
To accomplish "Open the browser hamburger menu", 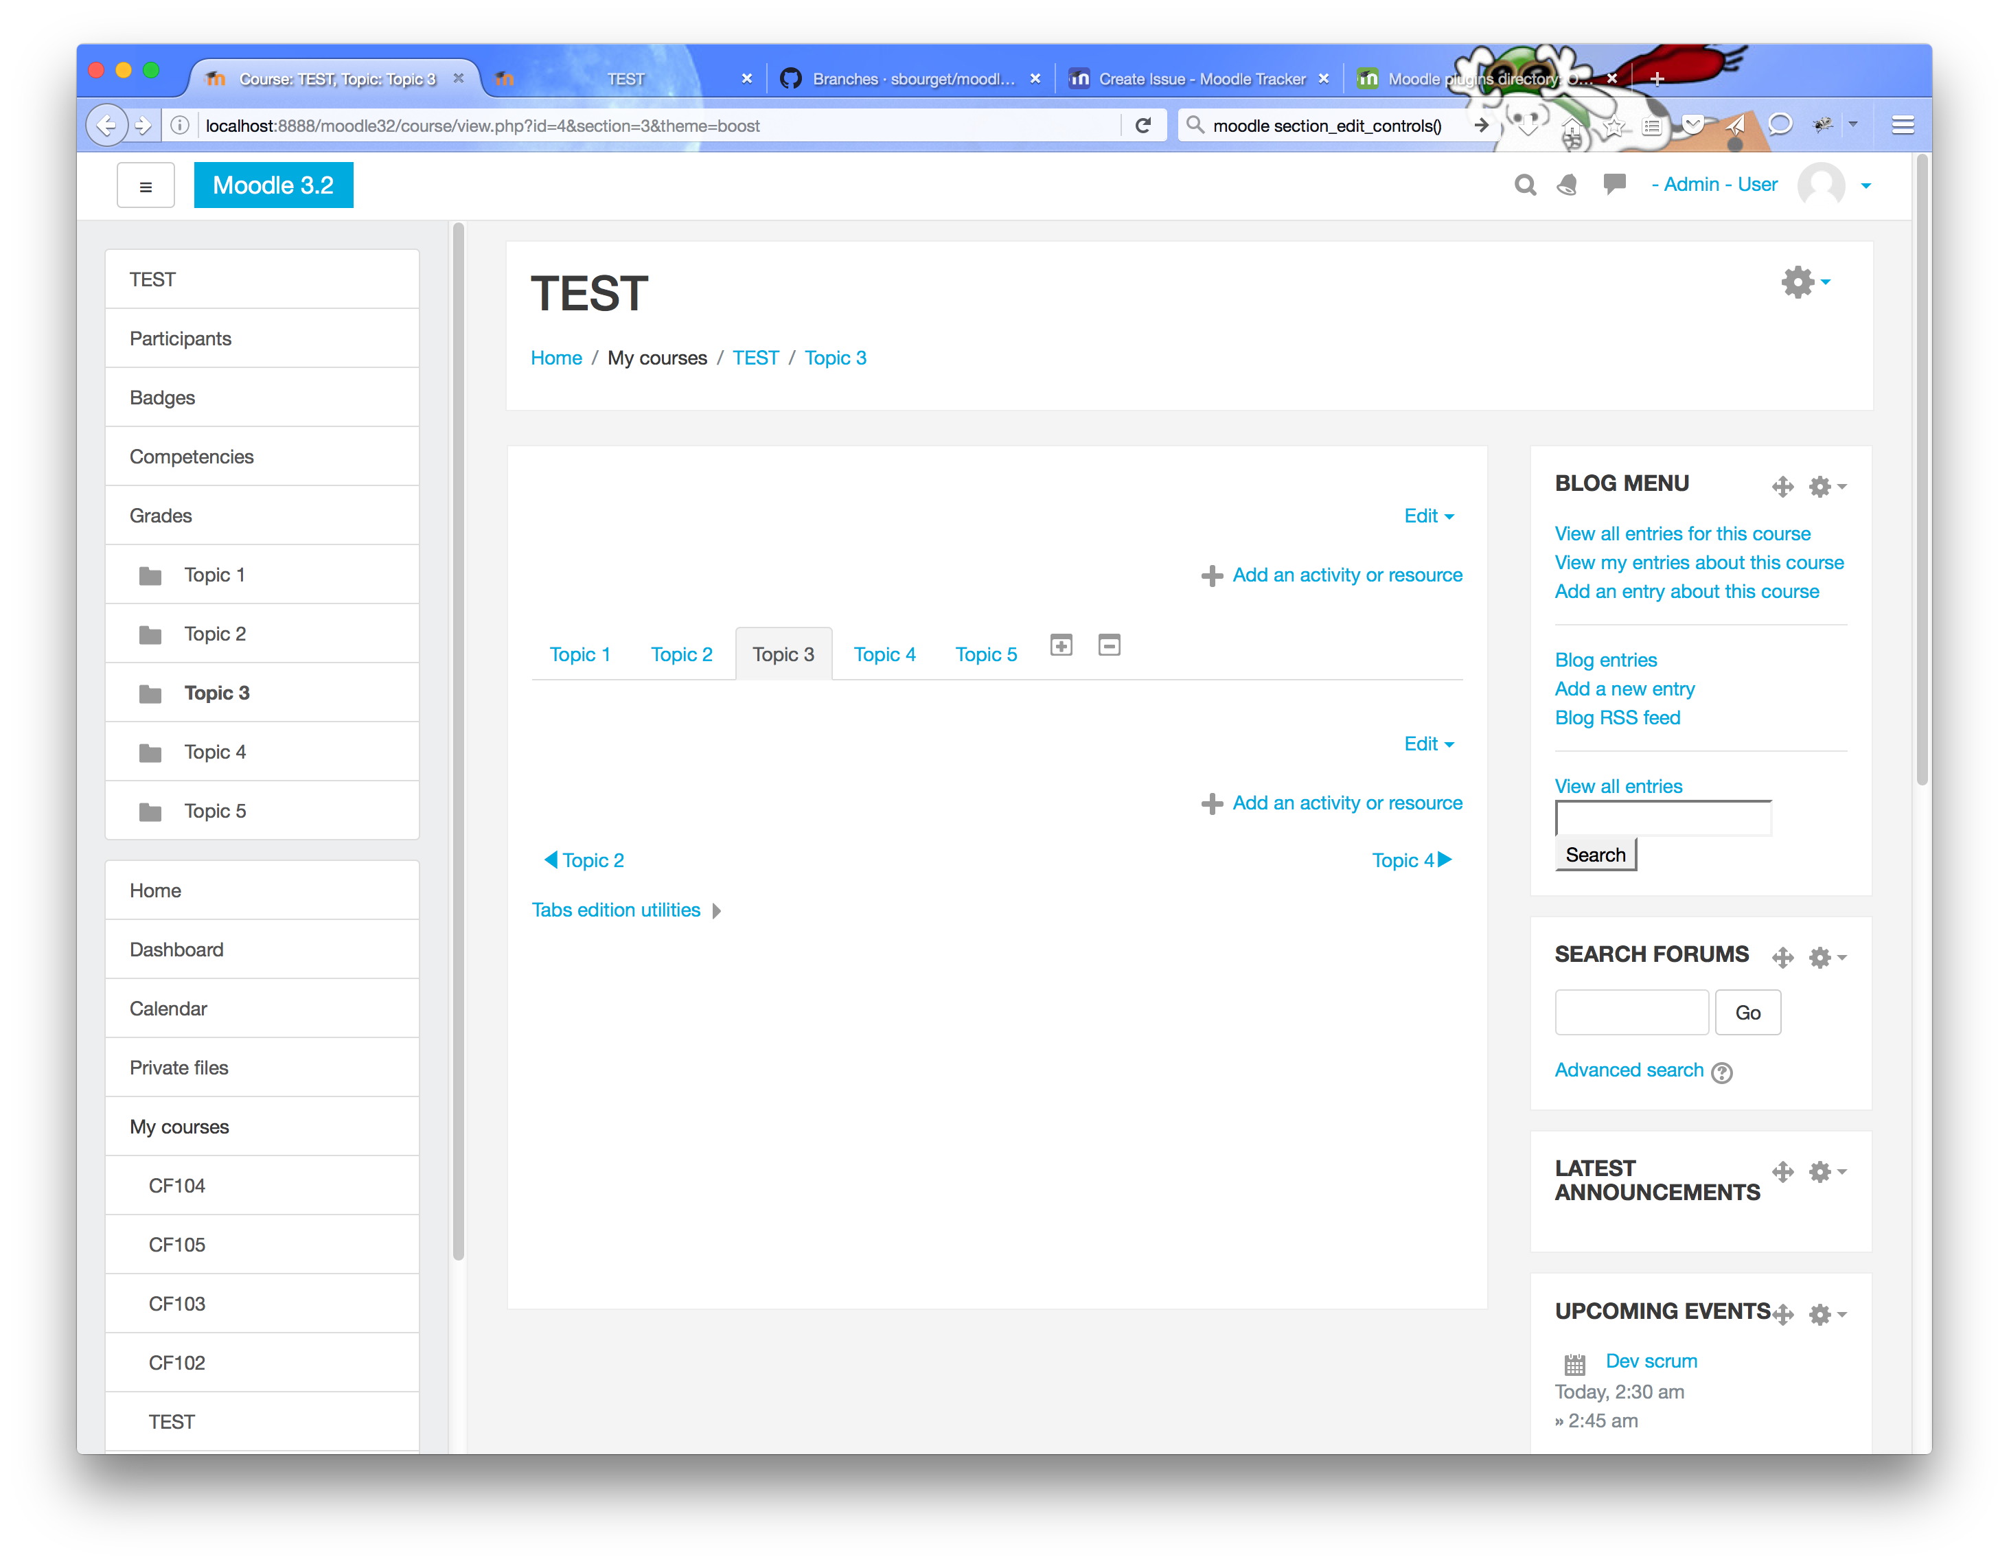I will click(1903, 125).
